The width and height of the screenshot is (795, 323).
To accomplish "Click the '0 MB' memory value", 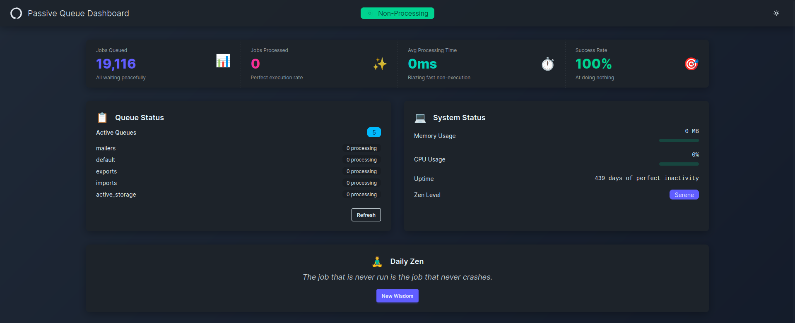I will coord(692,131).
